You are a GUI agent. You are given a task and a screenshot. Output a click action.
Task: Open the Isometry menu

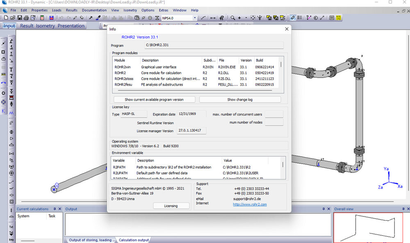pyautogui.click(x=130, y=10)
